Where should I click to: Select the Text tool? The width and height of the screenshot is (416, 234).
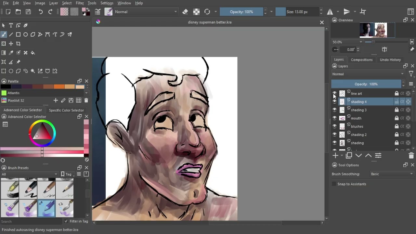(x=11, y=25)
